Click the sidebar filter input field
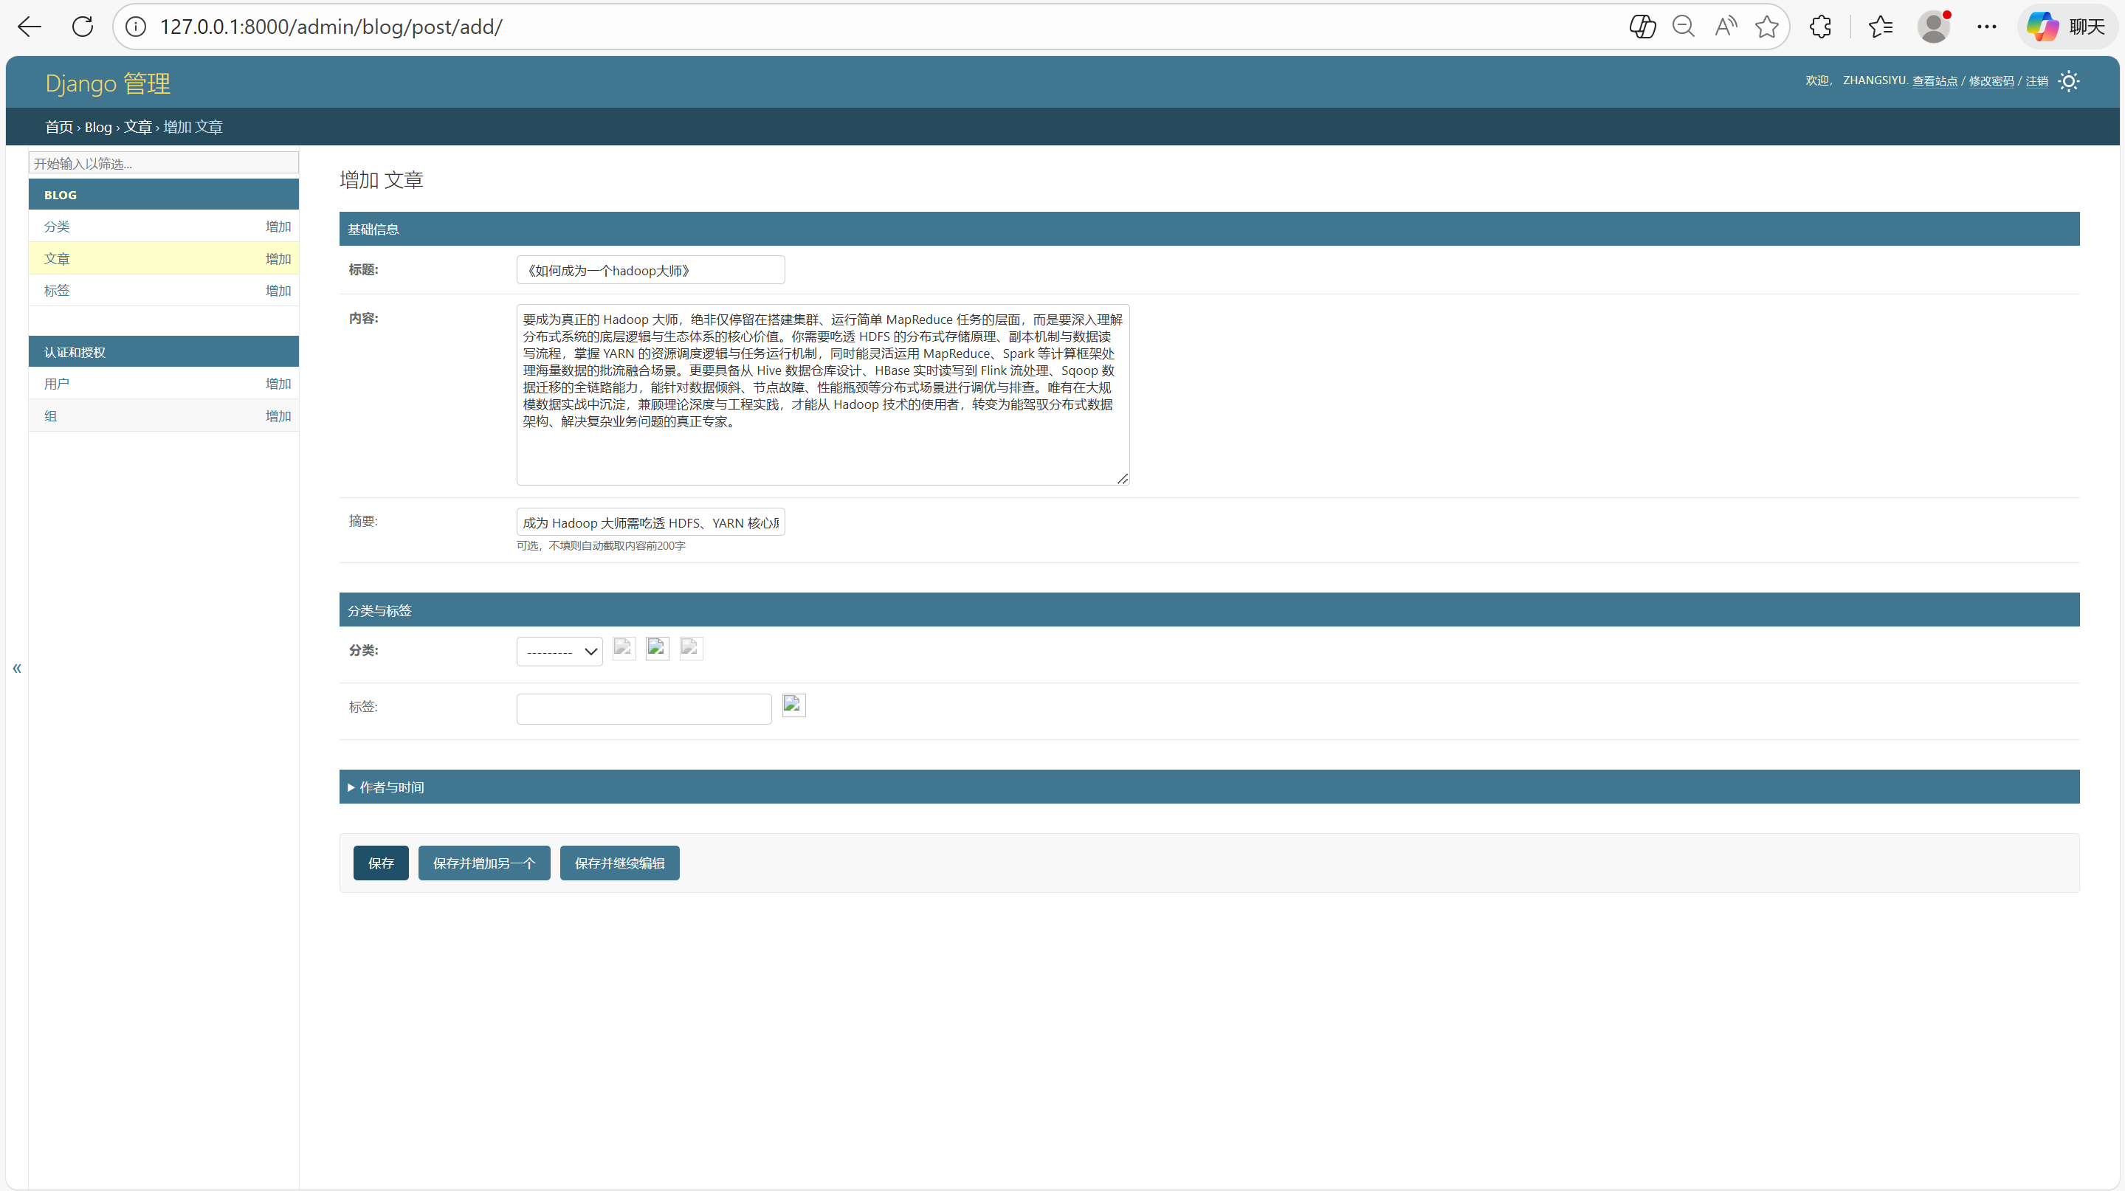Screen dimensions: 2125x1191 (x=163, y=163)
